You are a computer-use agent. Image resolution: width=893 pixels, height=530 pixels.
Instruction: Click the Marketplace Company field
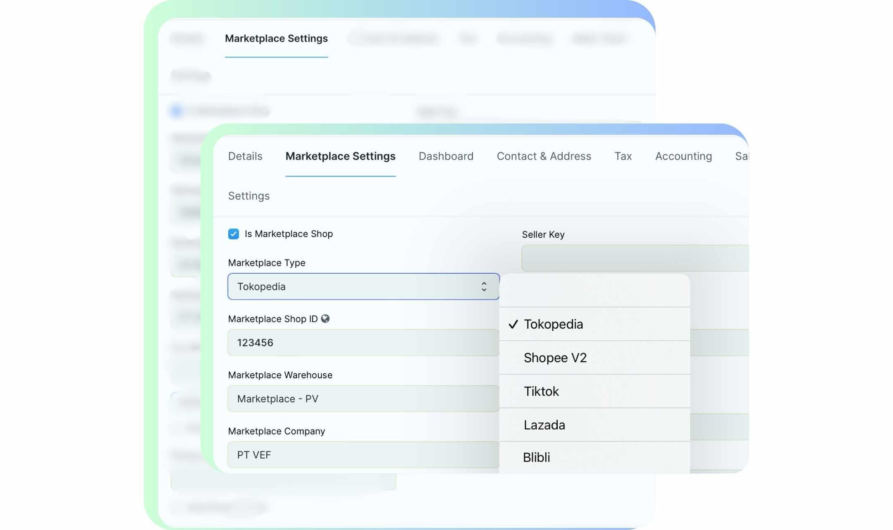363,455
